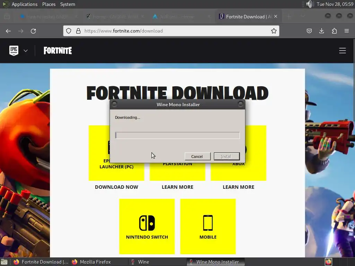
Task: Click Install in Wine Mono Installer
Action: point(227,156)
